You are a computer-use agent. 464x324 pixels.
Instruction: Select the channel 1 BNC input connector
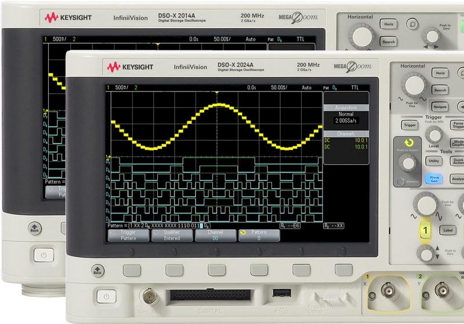(x=388, y=290)
